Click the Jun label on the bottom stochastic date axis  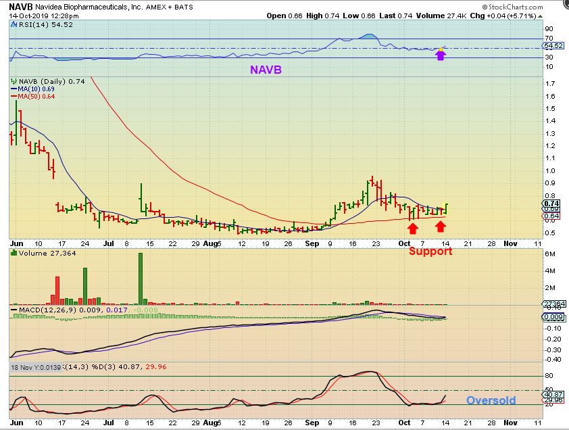click(x=17, y=423)
